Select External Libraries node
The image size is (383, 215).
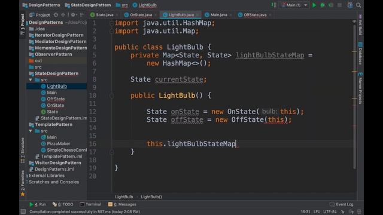(47, 176)
